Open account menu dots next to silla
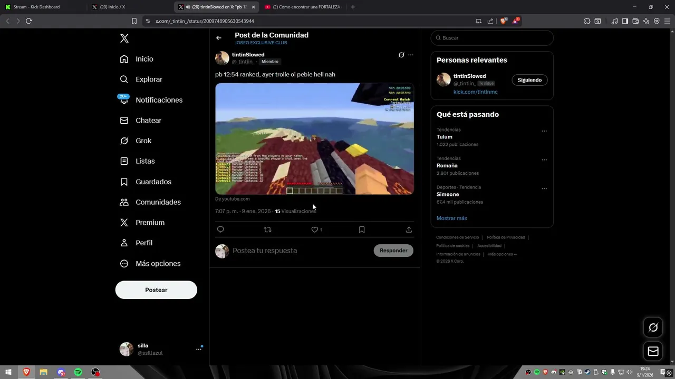 tap(199, 349)
